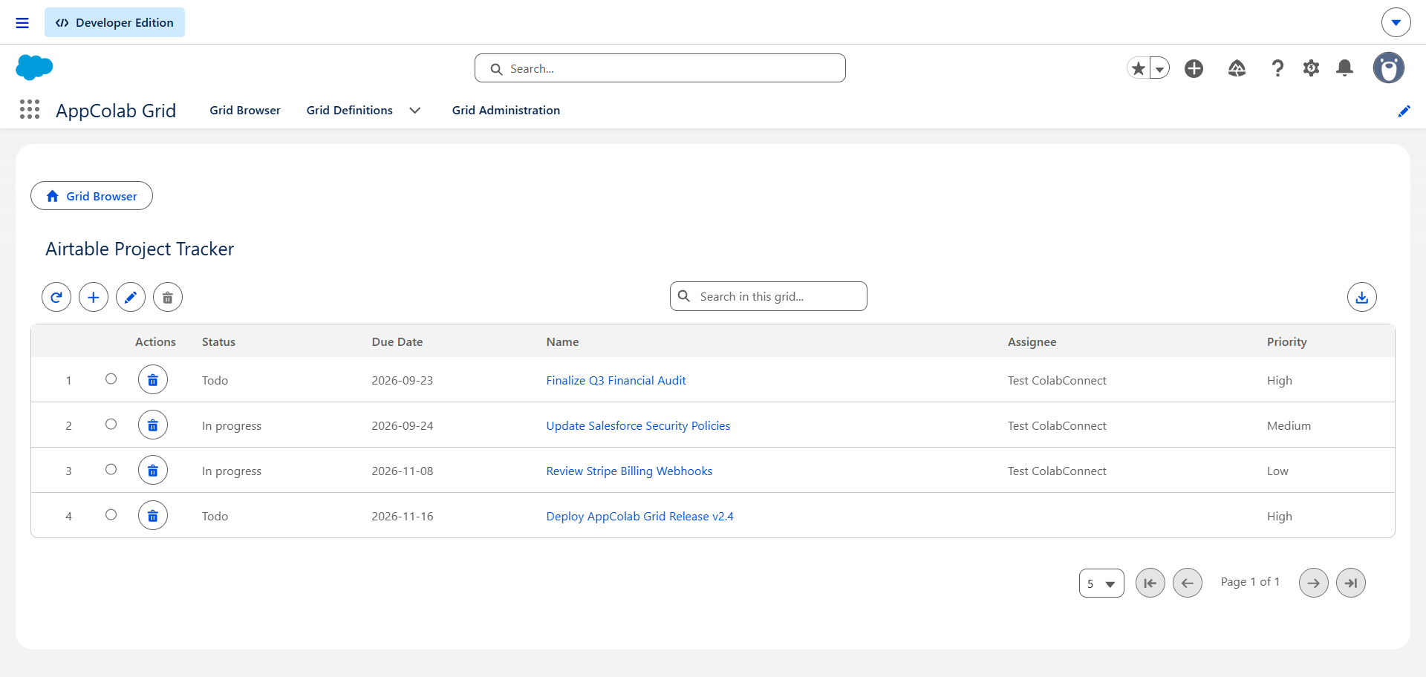The image size is (1426, 677).
Task: Open the Favorites list dropdown arrow
Action: click(1159, 68)
